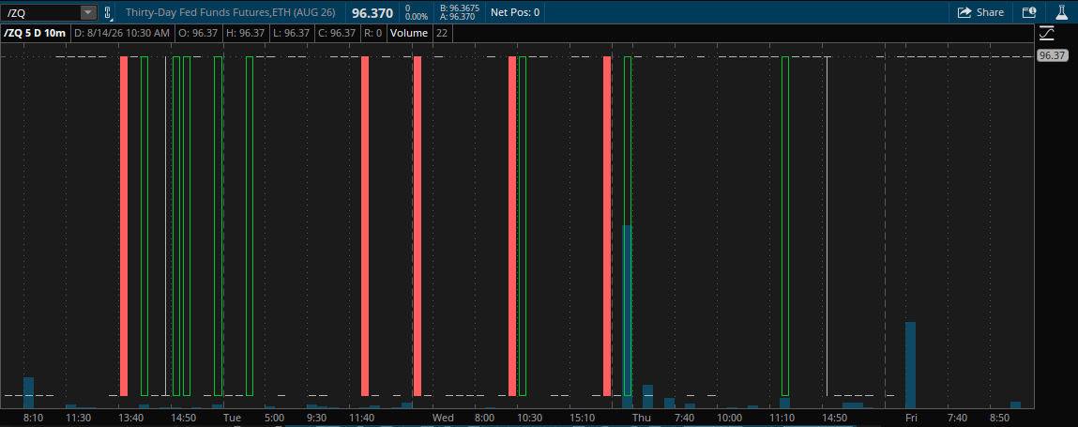Open the news and alerts window icon
1078x427 pixels.
coord(1029,12)
